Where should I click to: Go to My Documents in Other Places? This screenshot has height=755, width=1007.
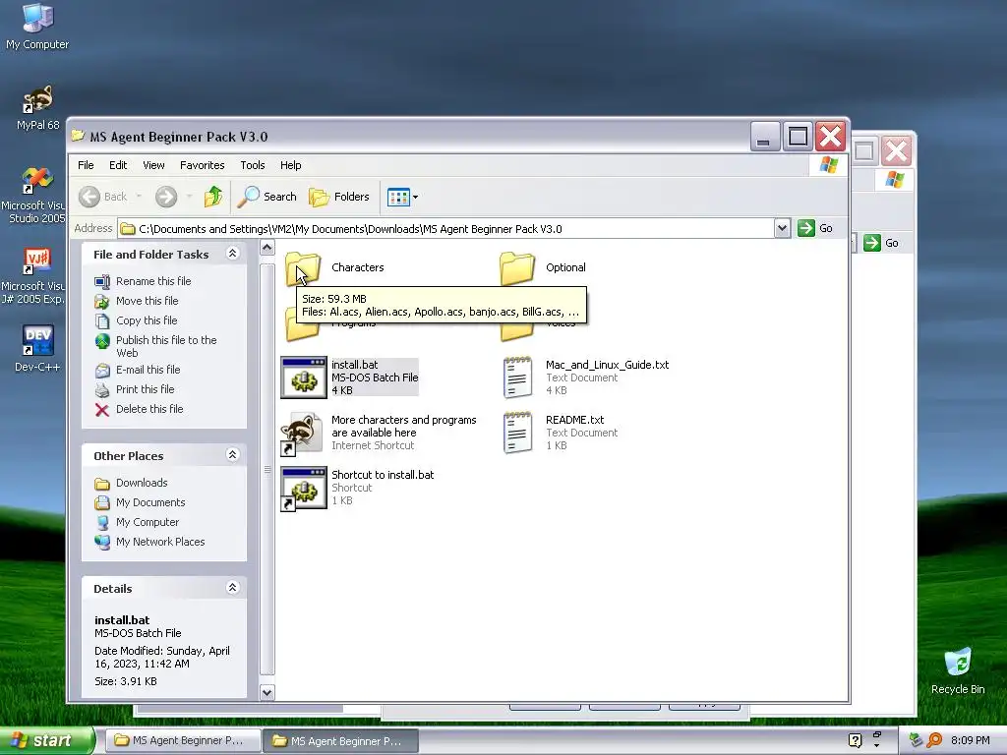pos(150,502)
